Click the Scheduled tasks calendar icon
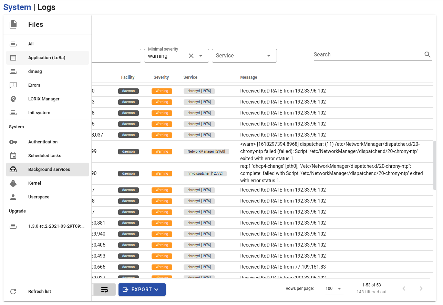 (13, 156)
